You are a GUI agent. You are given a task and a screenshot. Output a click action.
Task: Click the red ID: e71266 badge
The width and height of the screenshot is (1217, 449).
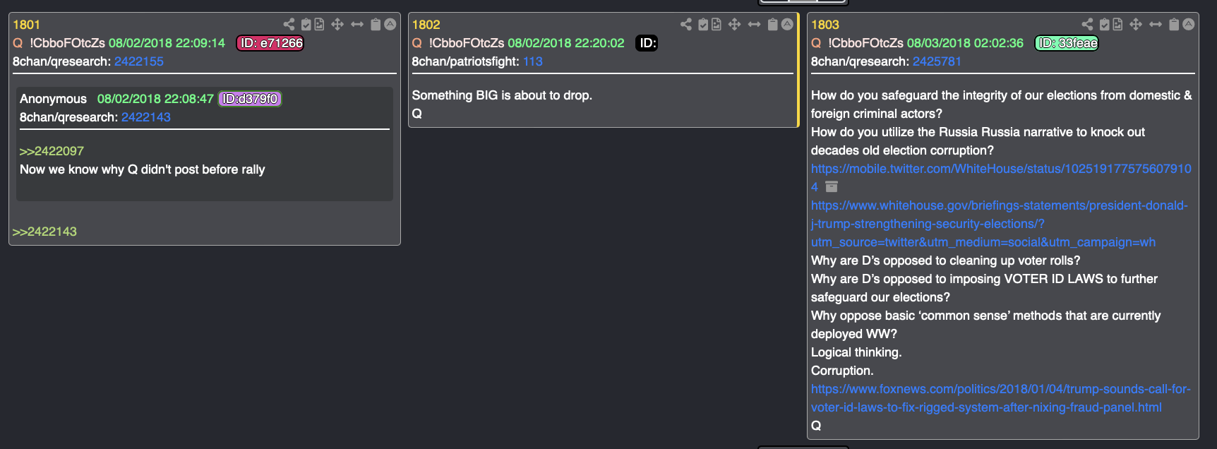point(270,43)
